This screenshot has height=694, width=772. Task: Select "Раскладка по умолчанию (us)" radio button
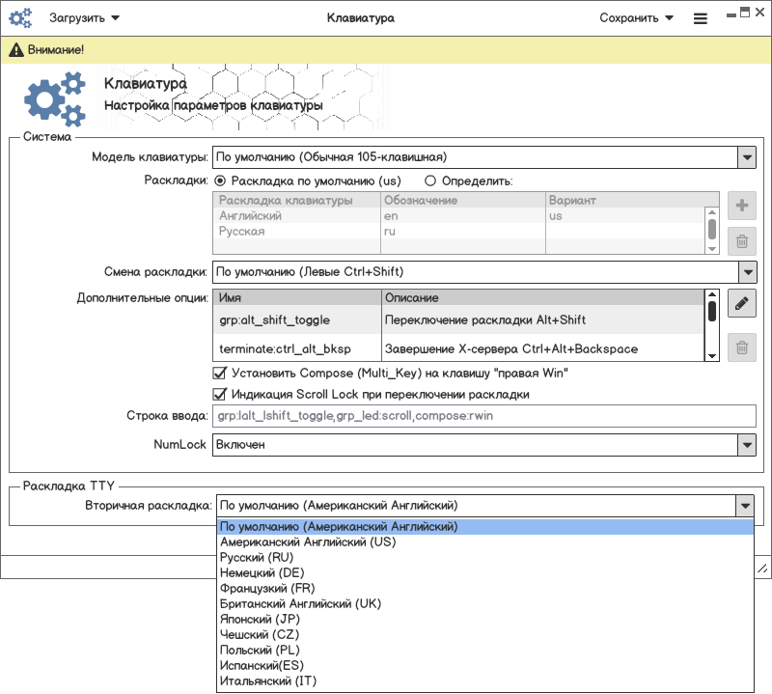coord(220,180)
